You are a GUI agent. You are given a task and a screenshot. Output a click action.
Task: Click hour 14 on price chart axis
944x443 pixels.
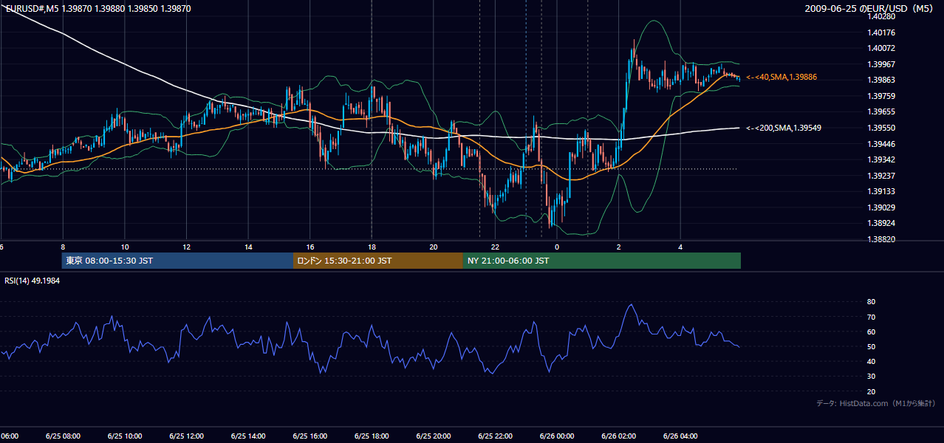tap(248, 247)
